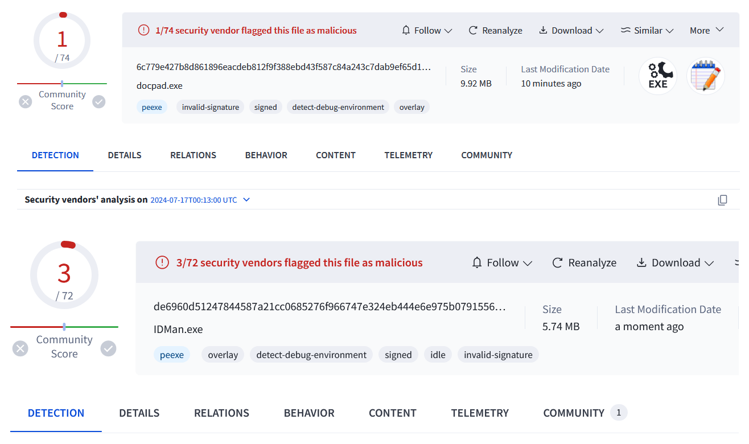Click the docpad.exe SHA-256 hash text
749x444 pixels.
pos(284,67)
